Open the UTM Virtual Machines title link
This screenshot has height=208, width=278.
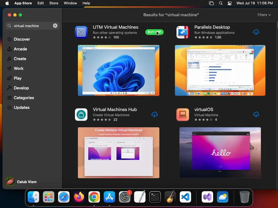(x=116, y=27)
